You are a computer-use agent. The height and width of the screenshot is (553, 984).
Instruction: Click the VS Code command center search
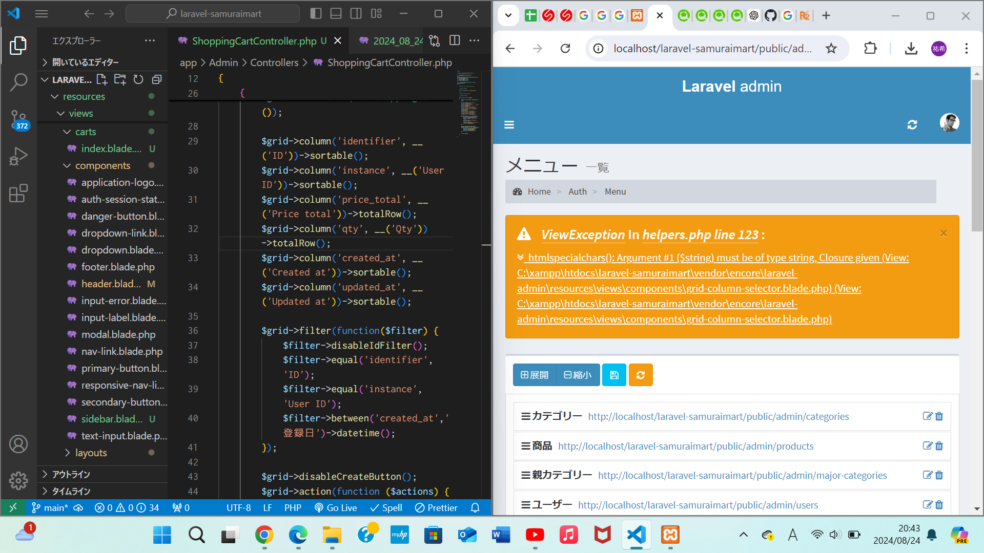(213, 13)
